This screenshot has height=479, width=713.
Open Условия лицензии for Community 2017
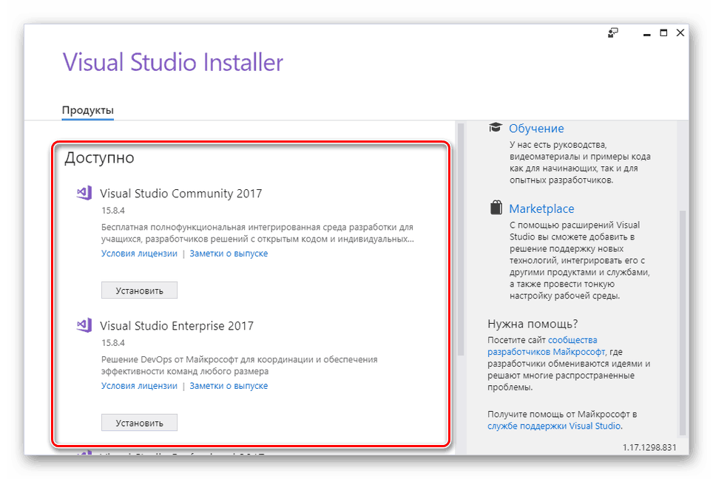pos(139,254)
